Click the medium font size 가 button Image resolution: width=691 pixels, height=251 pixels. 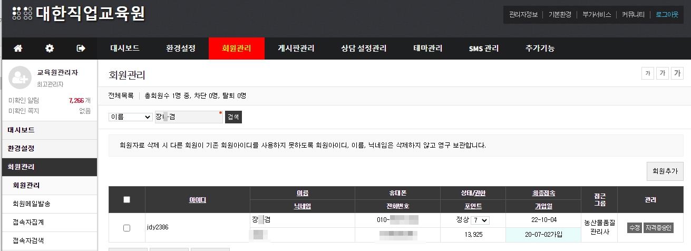click(x=662, y=73)
